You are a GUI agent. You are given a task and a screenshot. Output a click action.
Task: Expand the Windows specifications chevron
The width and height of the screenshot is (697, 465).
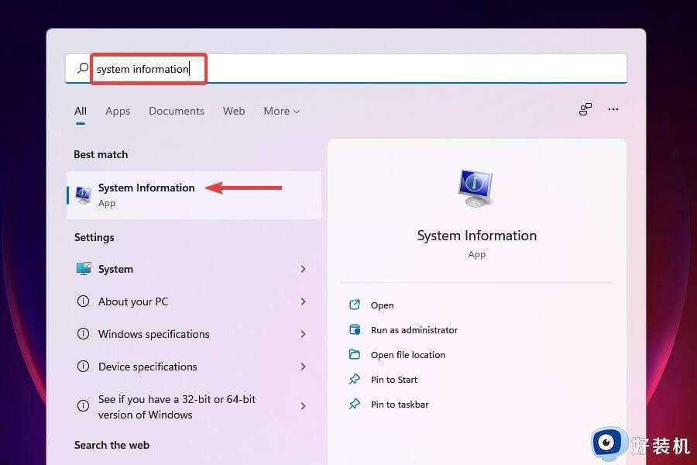tap(303, 334)
